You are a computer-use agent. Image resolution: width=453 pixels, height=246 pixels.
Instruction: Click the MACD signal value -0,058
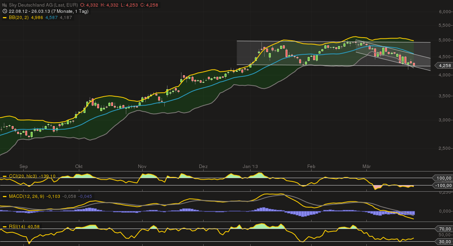pos(69,196)
